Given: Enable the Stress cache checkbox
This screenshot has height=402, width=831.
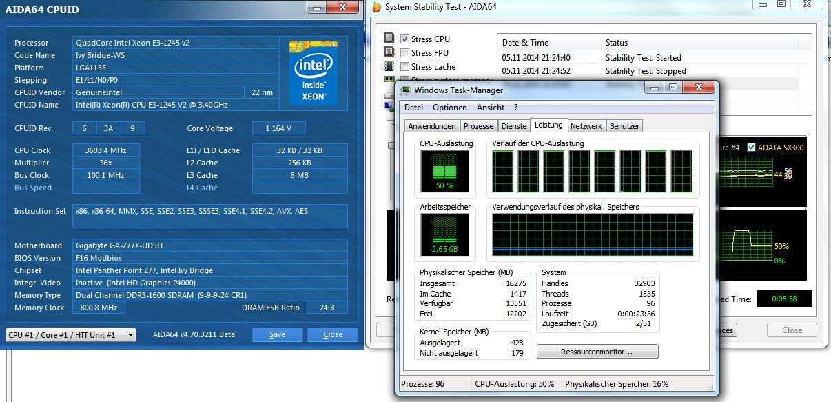Looking at the screenshot, I should pyautogui.click(x=405, y=67).
